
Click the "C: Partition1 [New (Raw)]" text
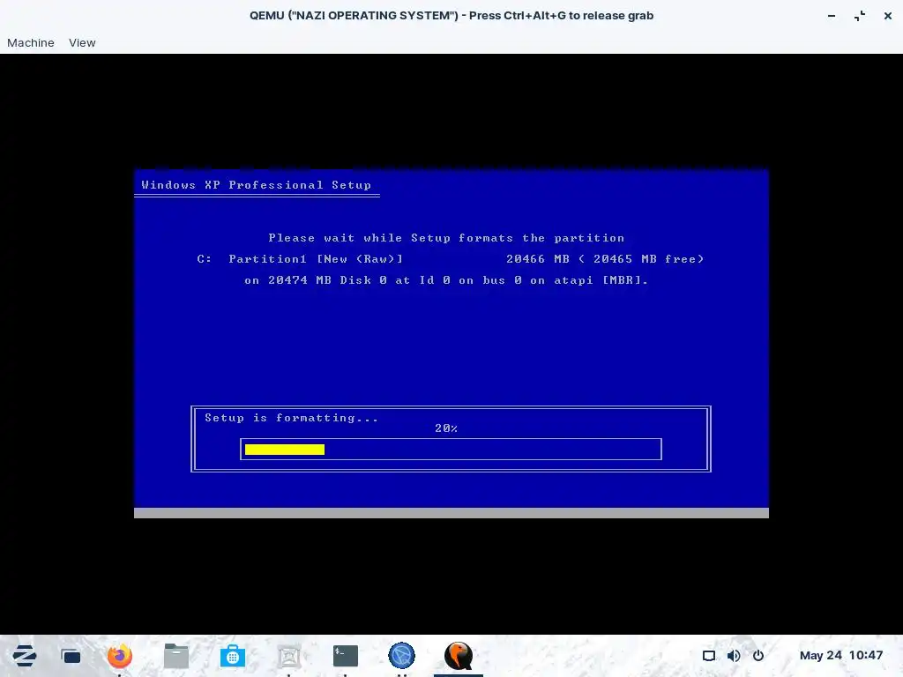300,259
